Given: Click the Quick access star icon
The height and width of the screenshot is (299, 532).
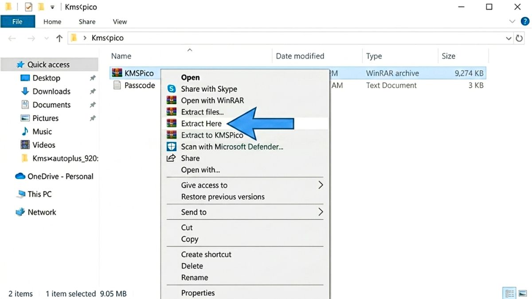Looking at the screenshot, I should click(20, 65).
